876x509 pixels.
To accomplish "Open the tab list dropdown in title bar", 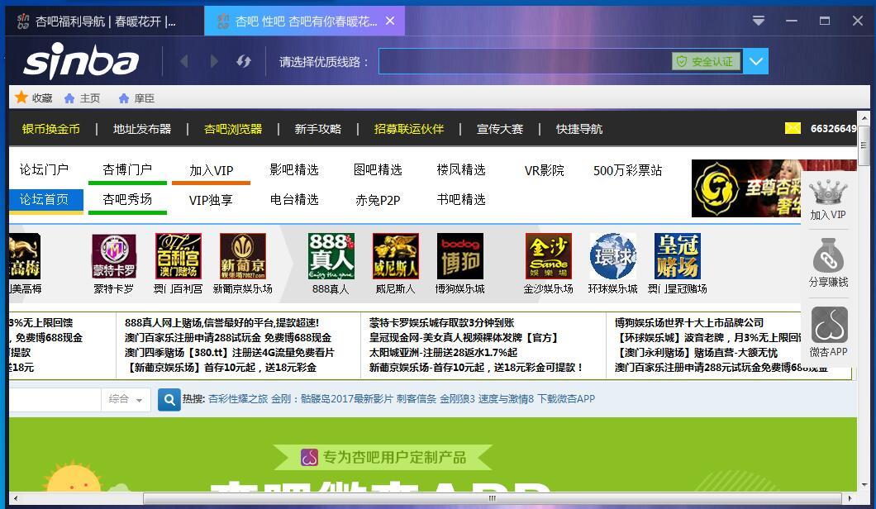I will [758, 21].
